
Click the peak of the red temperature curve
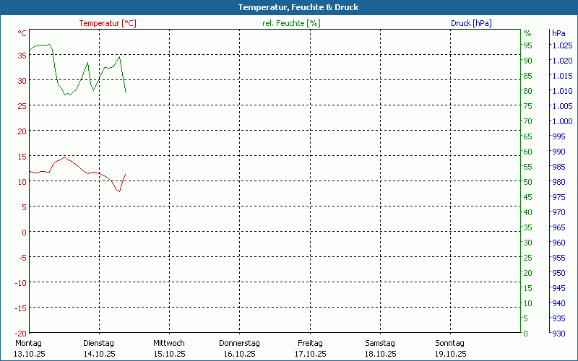(x=64, y=156)
